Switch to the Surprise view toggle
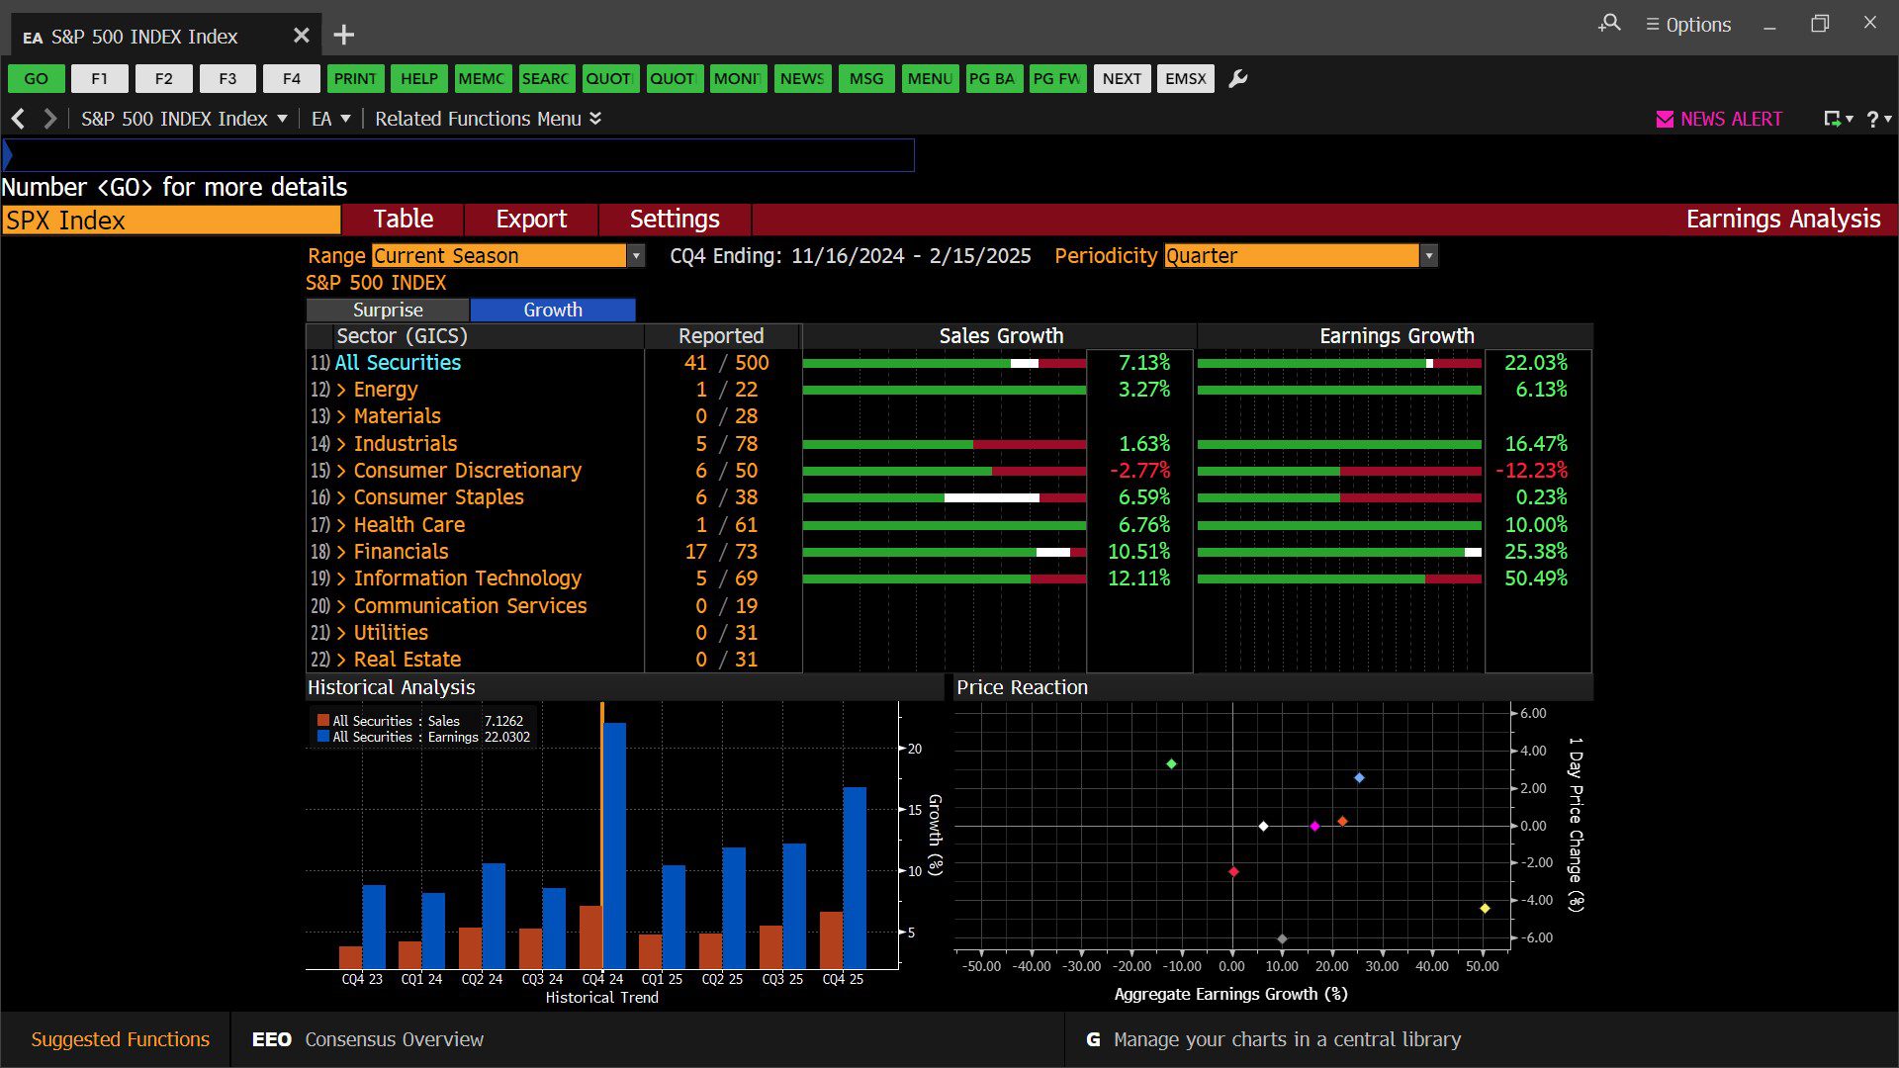 (388, 310)
